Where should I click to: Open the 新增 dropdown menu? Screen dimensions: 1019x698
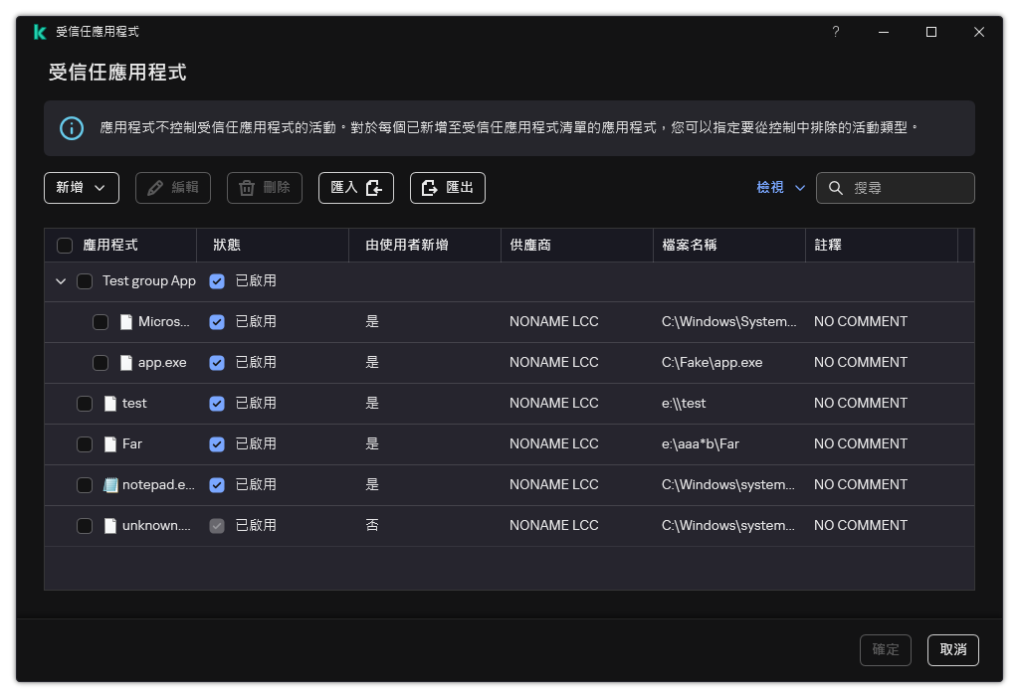click(x=81, y=187)
